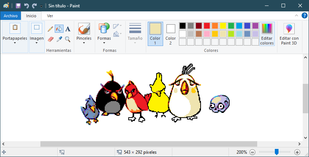Click the Tamaño line thickness icon
This screenshot has height=157, width=309.
point(135,28)
